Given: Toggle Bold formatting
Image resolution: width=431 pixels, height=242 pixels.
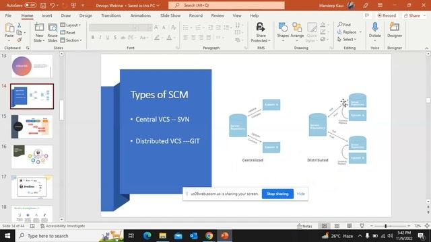Looking at the screenshot, I should pyautogui.click(x=93, y=38).
